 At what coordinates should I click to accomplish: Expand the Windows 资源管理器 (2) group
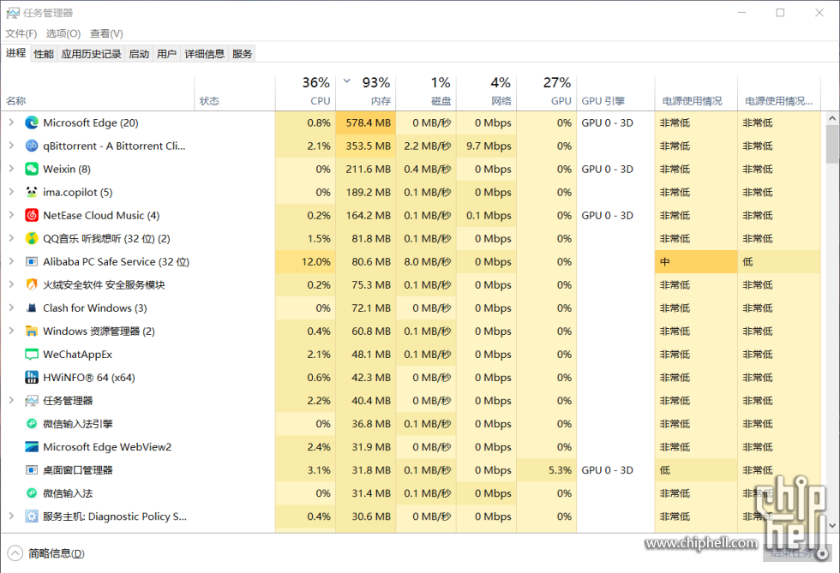(x=11, y=331)
